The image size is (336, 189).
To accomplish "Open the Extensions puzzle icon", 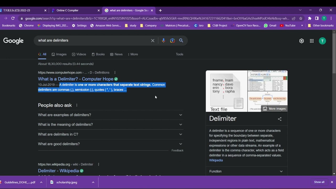I will [x=310, y=18].
